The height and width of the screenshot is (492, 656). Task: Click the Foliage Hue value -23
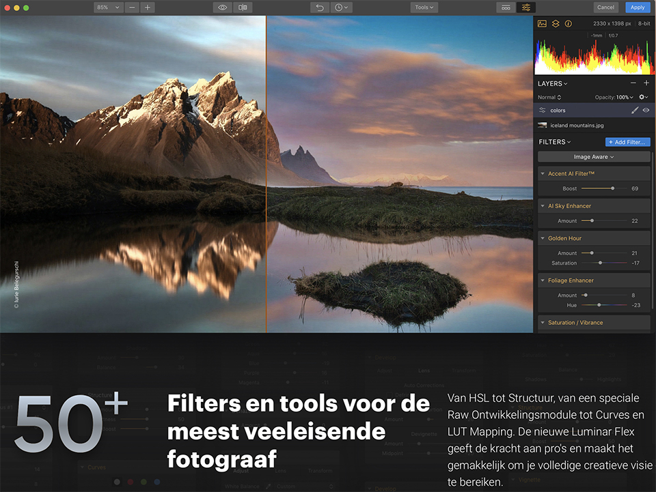pos(636,305)
